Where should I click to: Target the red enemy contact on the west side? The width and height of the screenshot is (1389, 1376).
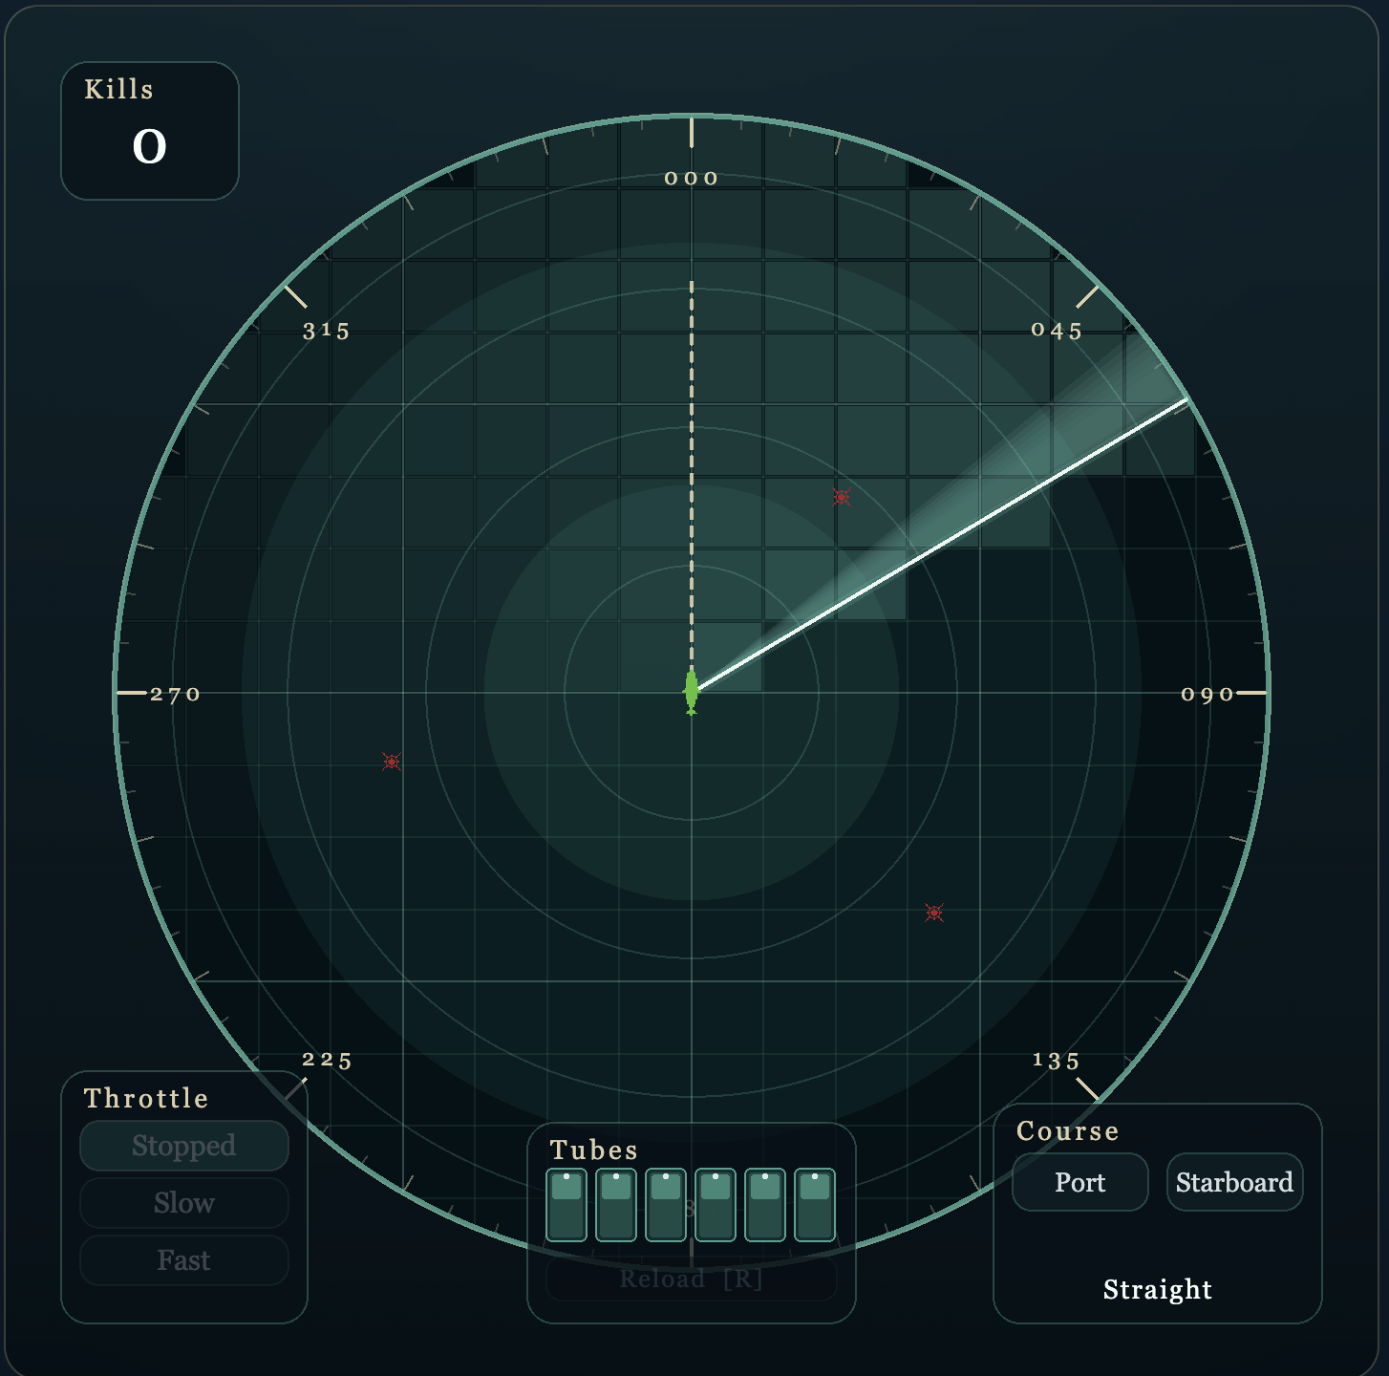392,762
